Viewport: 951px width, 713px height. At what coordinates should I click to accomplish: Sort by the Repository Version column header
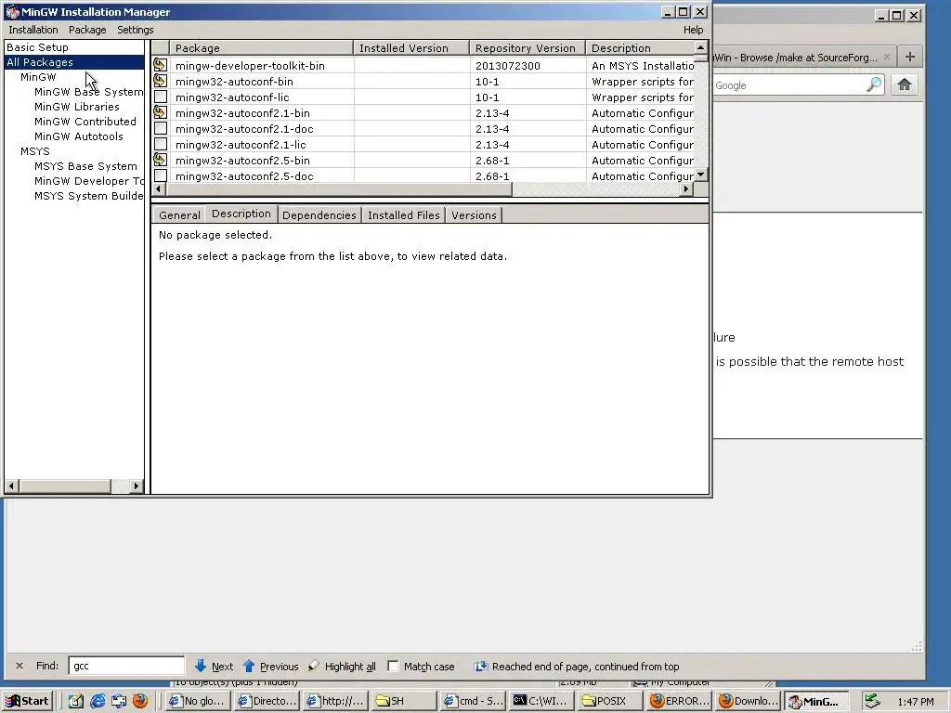point(528,48)
